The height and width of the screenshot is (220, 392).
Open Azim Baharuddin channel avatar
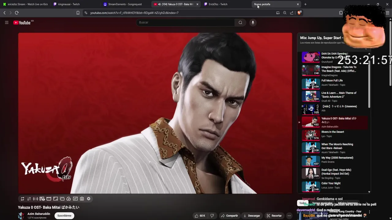tap(21, 215)
